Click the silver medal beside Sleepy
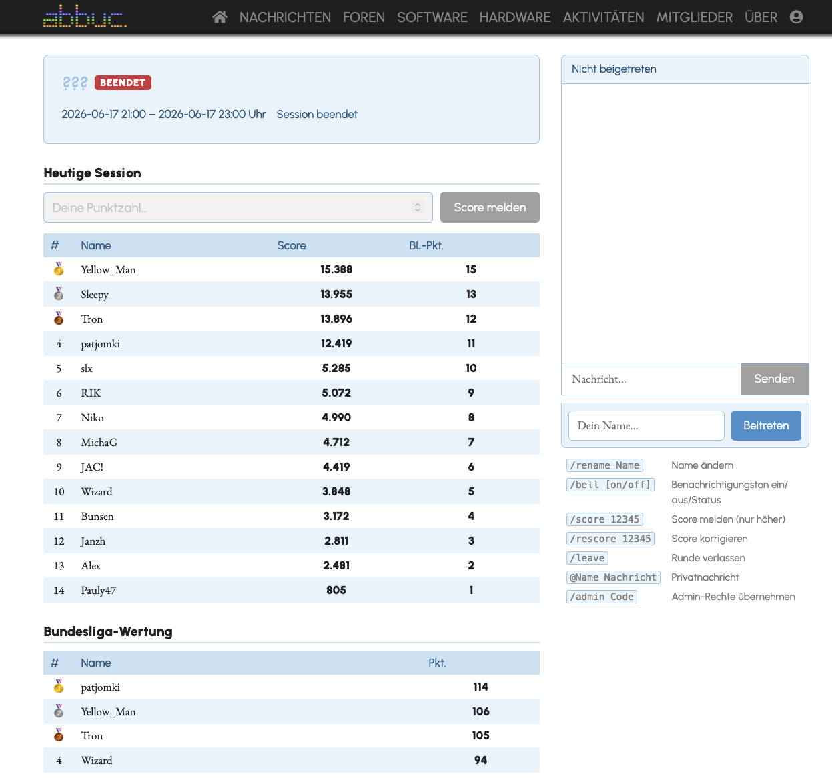832x778 pixels. pos(59,294)
